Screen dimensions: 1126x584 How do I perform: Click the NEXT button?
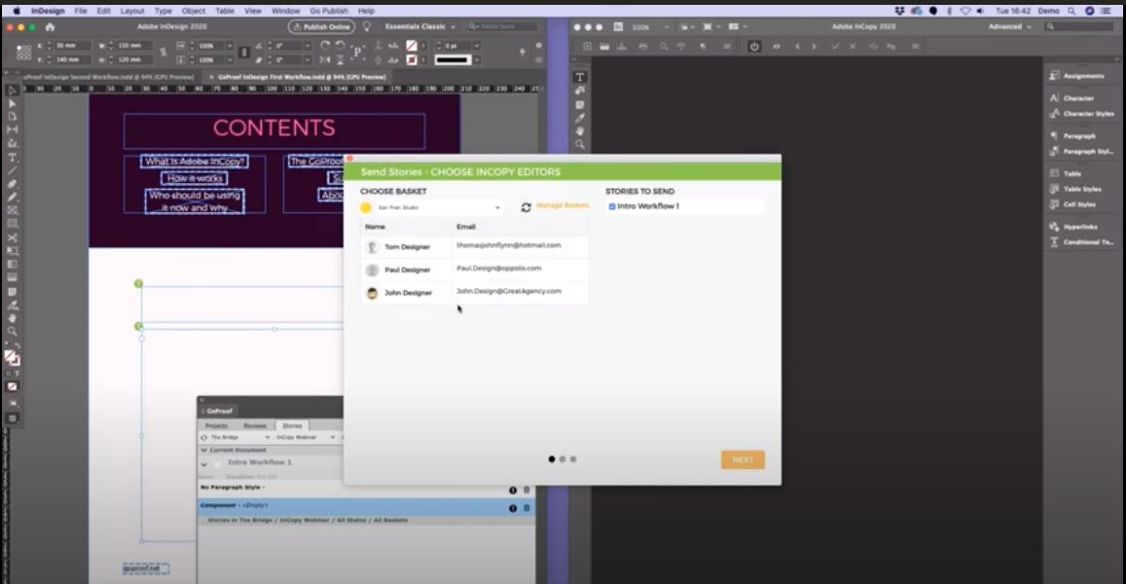(743, 459)
